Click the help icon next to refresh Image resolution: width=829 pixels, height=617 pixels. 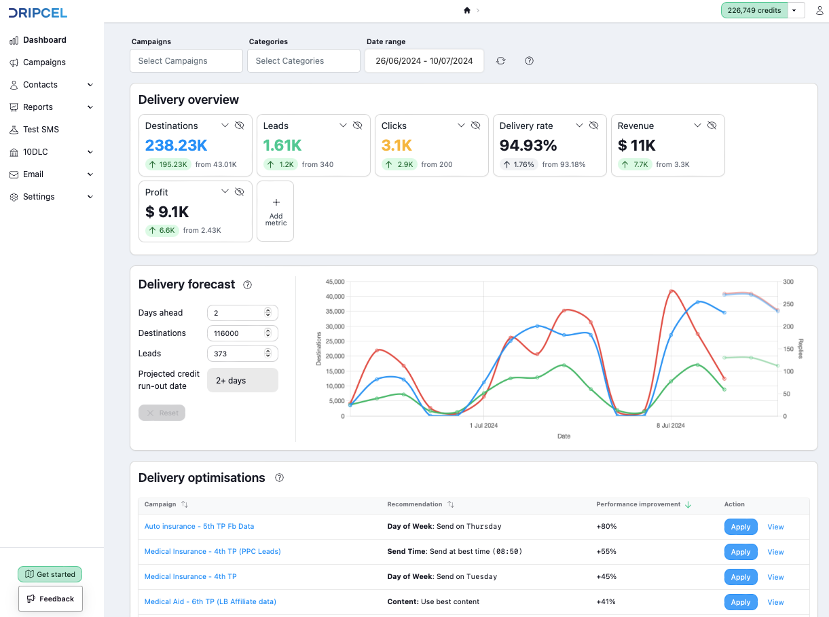(530, 61)
